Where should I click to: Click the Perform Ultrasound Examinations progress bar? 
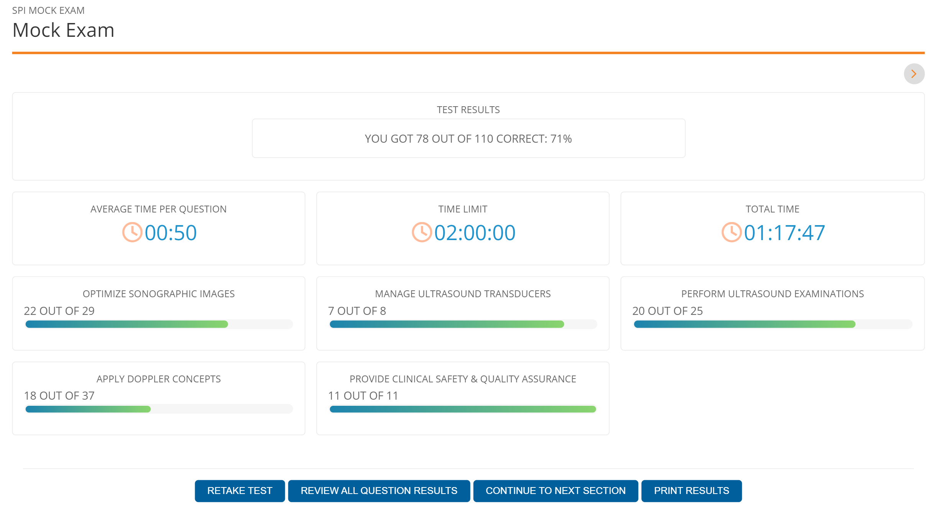pos(772,324)
